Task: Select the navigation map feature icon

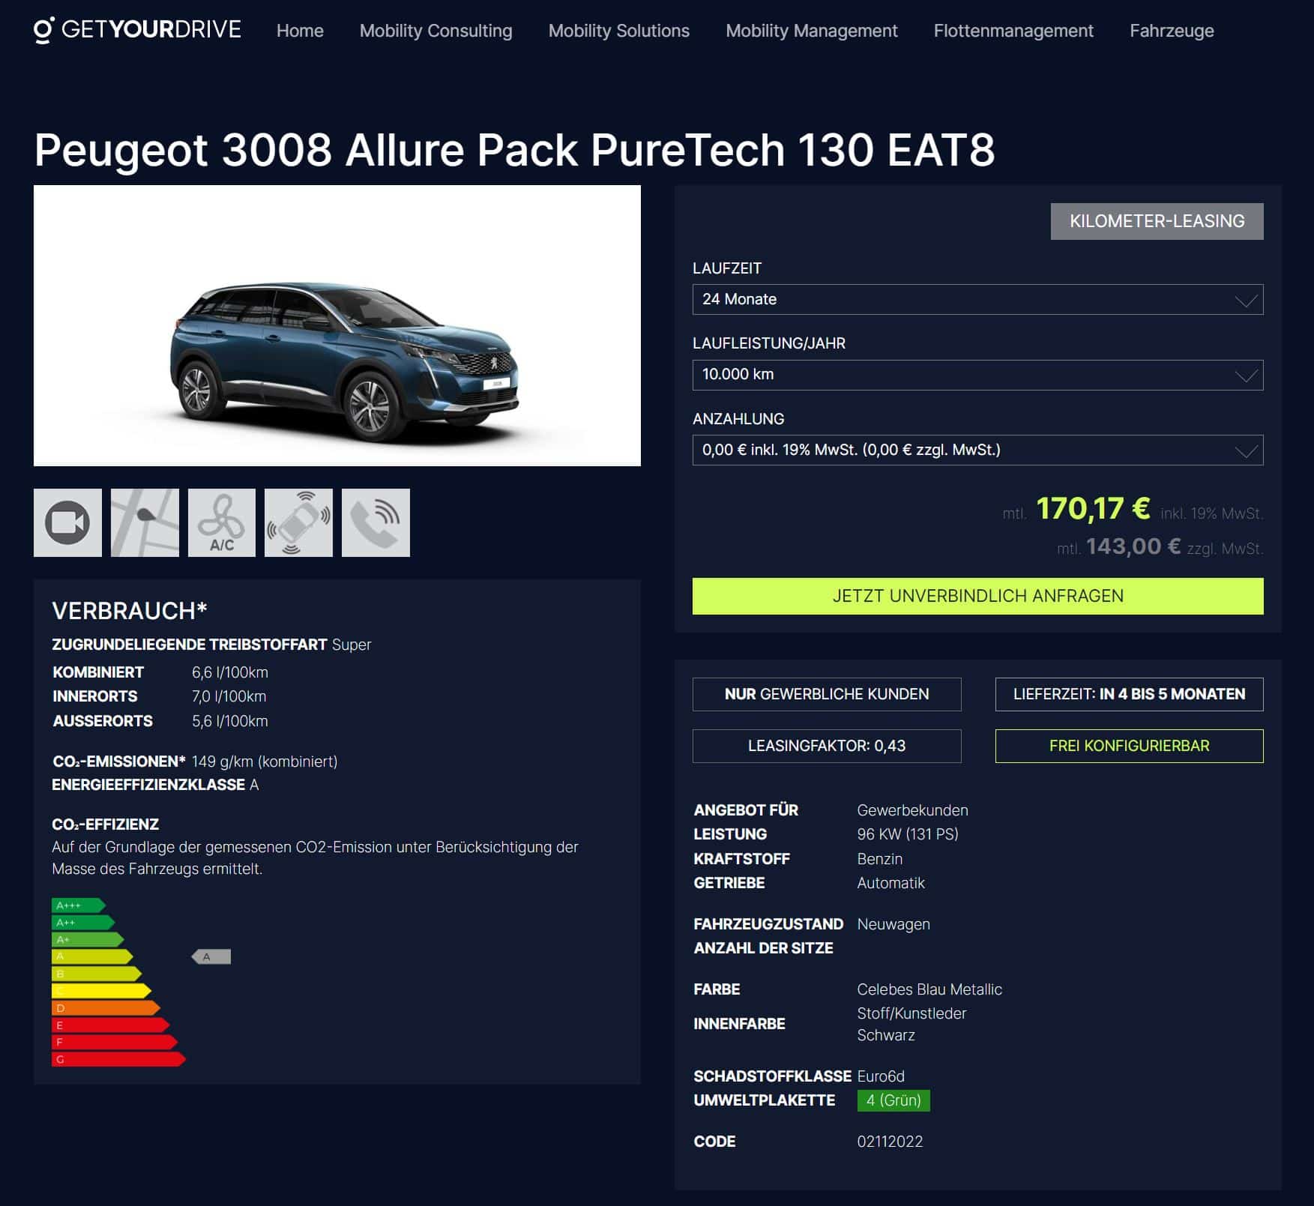Action: [145, 522]
